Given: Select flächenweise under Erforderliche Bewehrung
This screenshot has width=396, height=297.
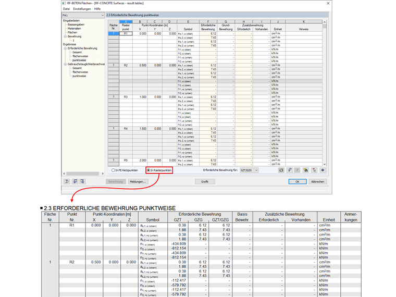Looking at the screenshot, I should [80, 56].
